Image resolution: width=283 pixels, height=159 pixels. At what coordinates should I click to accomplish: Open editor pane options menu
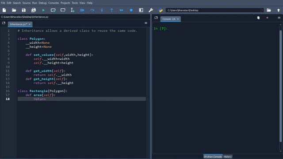click(x=146, y=23)
